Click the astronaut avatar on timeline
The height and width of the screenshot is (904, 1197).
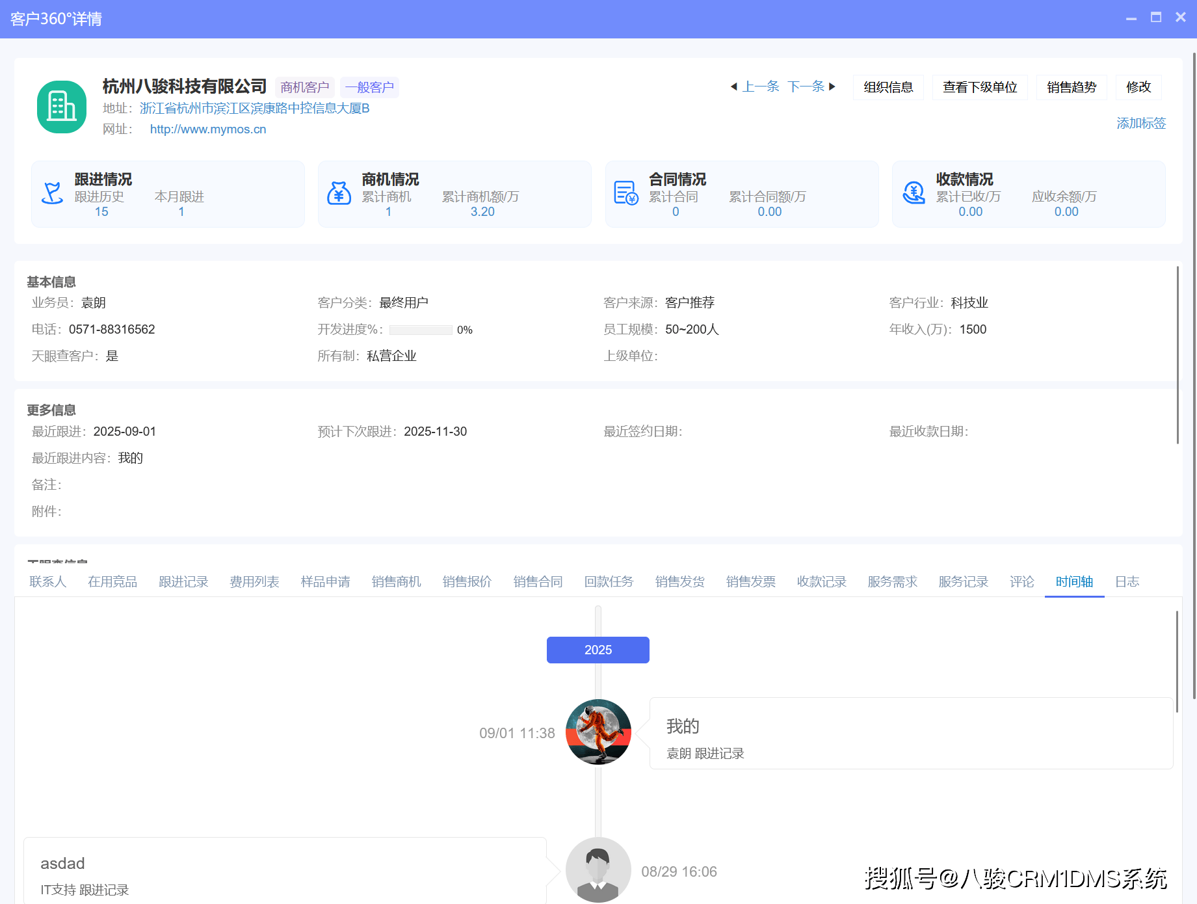pyautogui.click(x=598, y=732)
